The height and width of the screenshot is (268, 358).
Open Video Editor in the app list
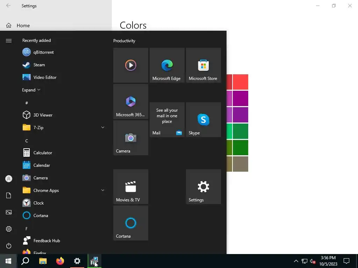(64, 77)
